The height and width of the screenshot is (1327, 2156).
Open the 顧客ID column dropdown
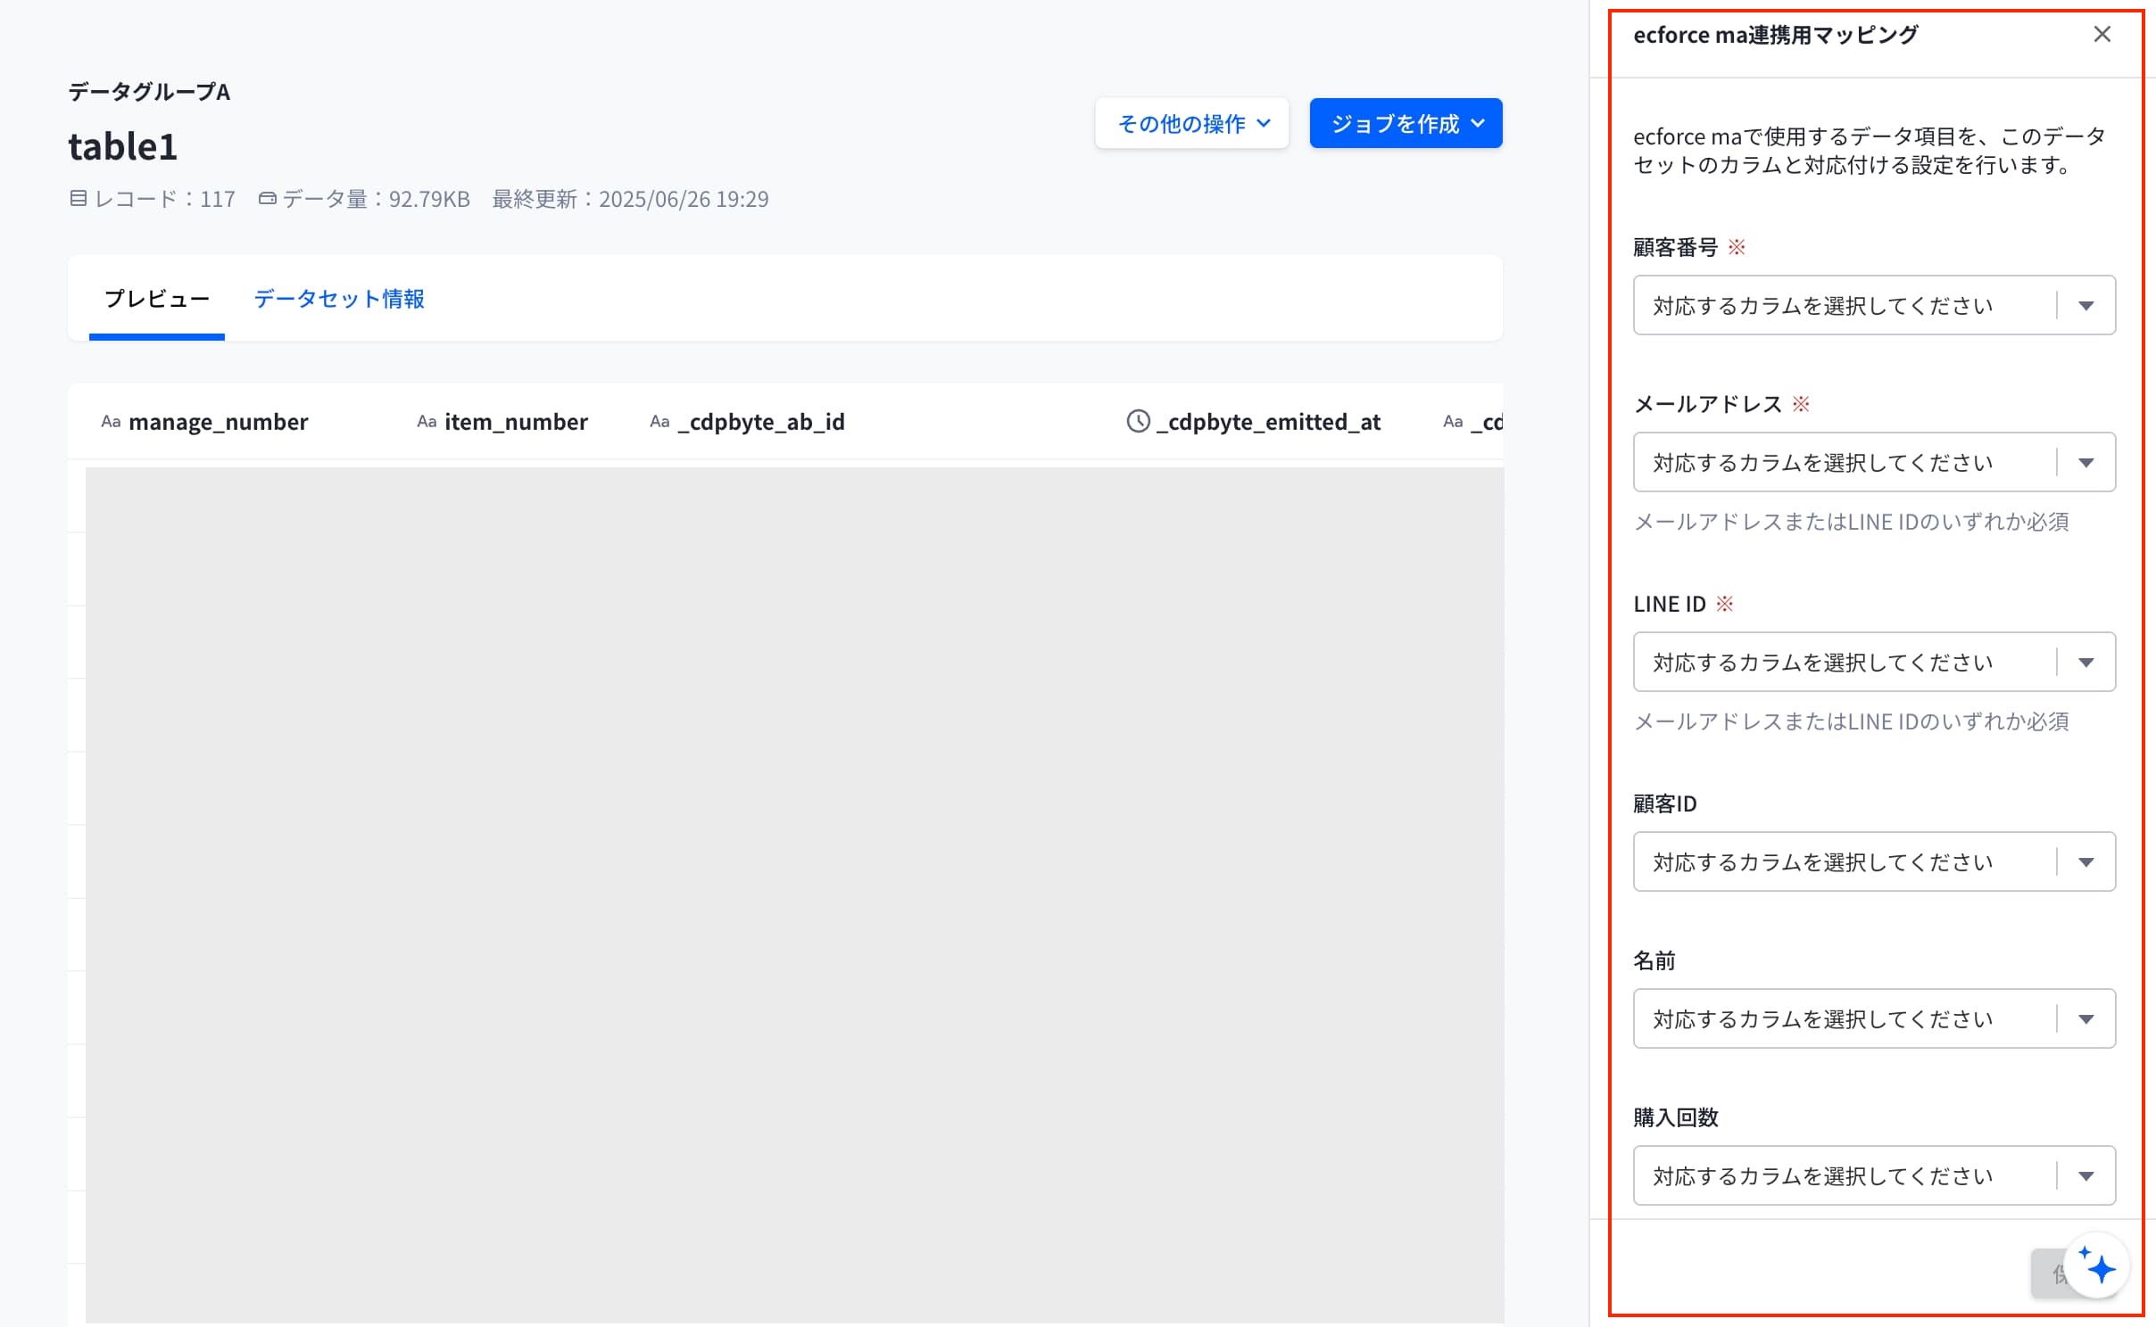pos(1874,861)
